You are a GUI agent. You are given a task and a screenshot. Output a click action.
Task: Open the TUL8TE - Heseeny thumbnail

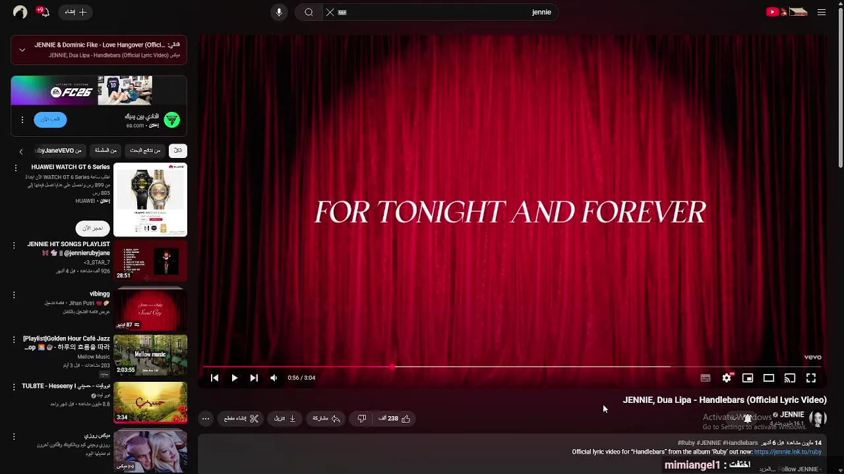click(150, 402)
